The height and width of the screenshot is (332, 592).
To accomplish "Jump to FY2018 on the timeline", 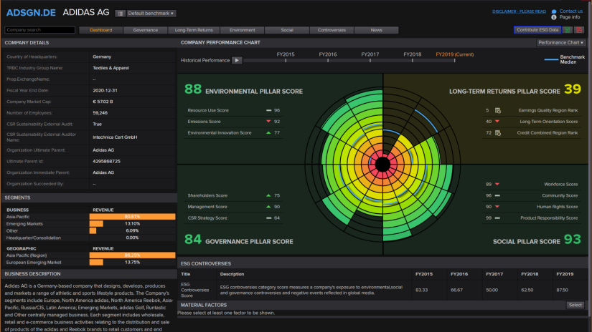I will (x=413, y=54).
